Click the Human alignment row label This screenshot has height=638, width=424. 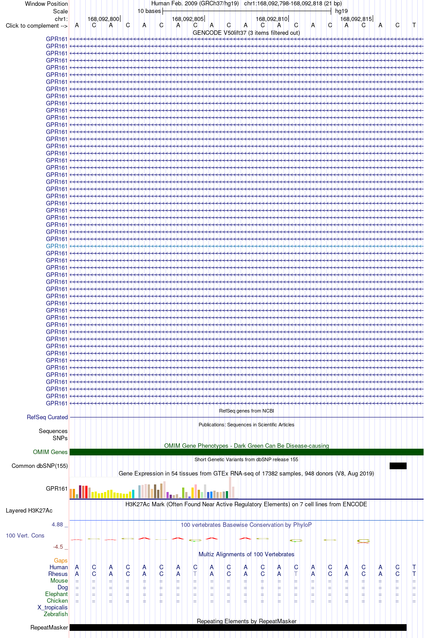(x=58, y=567)
